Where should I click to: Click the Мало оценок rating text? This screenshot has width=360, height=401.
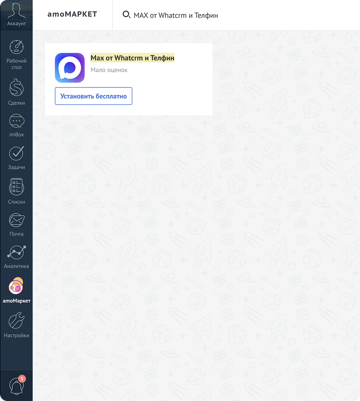[x=109, y=70]
